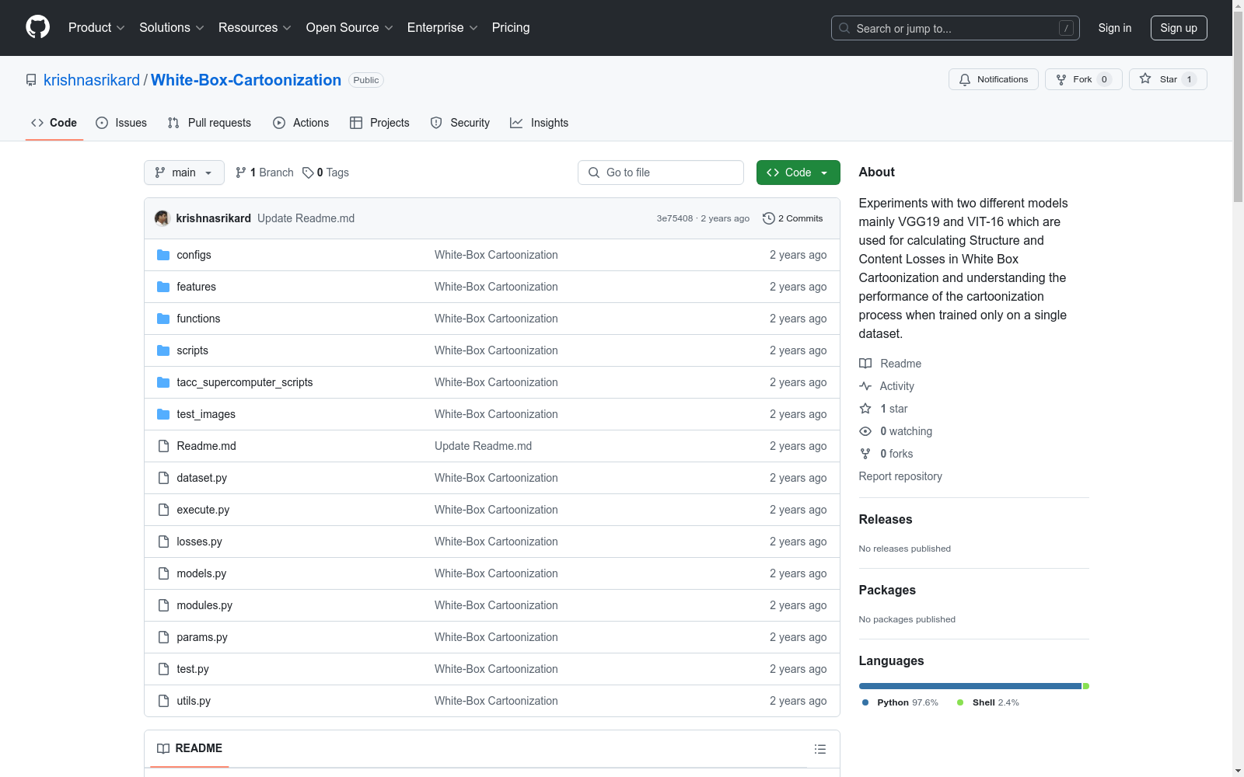This screenshot has height=777, width=1244.
Task: Click the commit history clock icon
Action: pyautogui.click(x=769, y=218)
